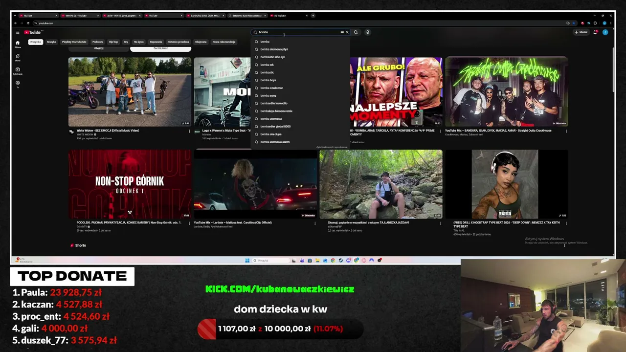Select the 'Hip-hop' filter chip

[x=113, y=42]
